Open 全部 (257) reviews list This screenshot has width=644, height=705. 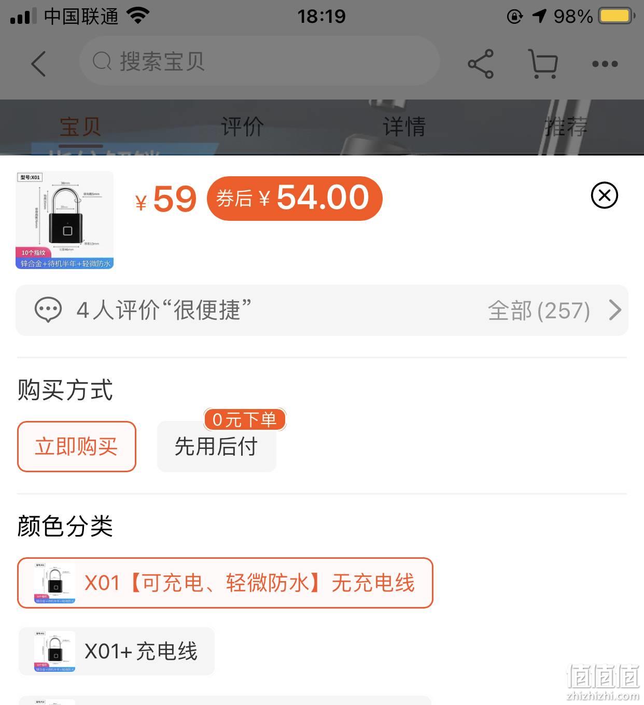point(539,311)
